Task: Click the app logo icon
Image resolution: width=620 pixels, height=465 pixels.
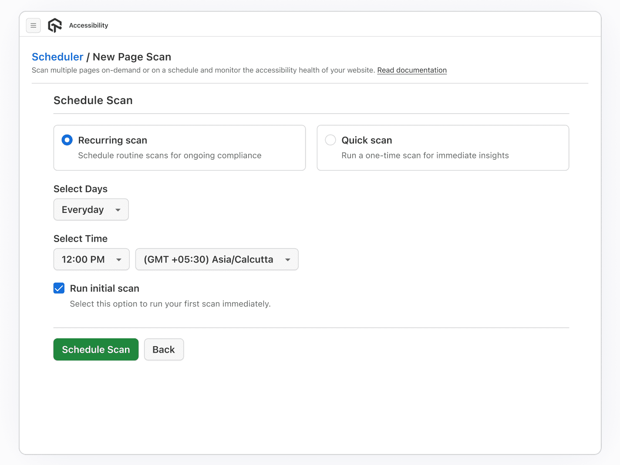Action: coord(55,26)
